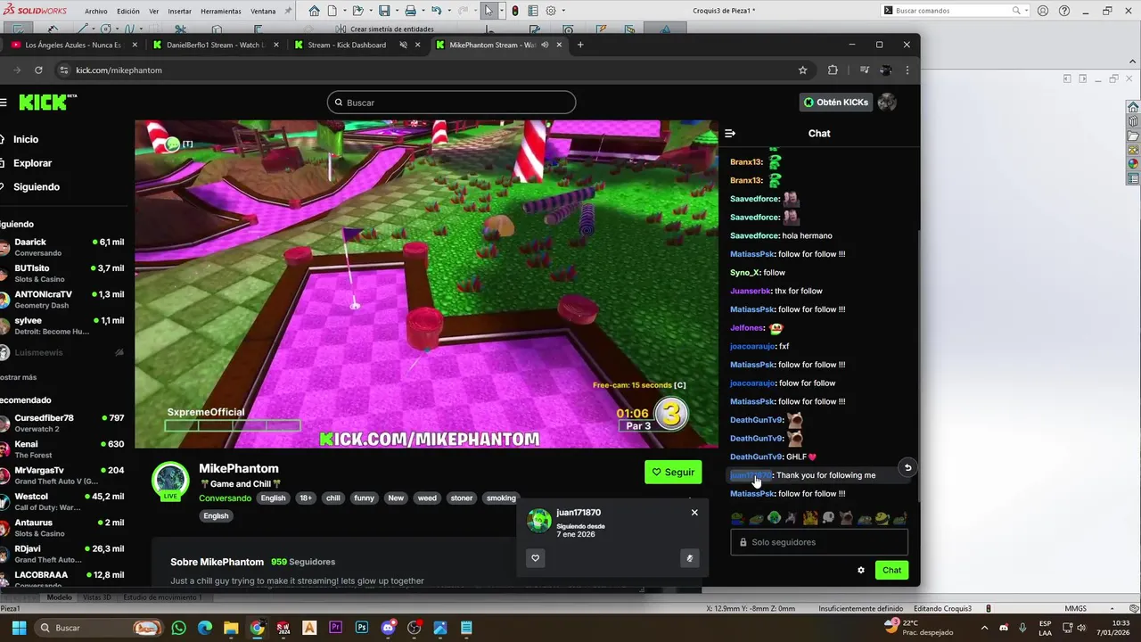The height and width of the screenshot is (642, 1141).
Task: Open Daarick channel in following list
Action: point(62,247)
